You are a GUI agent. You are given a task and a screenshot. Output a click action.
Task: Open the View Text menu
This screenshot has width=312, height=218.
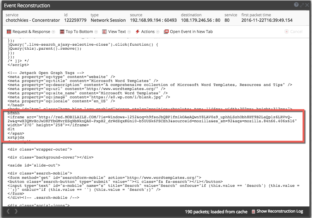(117, 32)
